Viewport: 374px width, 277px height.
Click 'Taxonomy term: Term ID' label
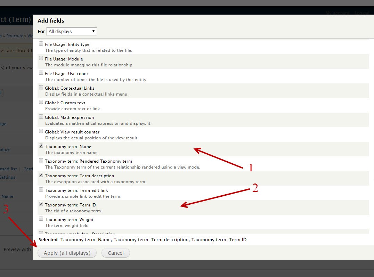70,205
